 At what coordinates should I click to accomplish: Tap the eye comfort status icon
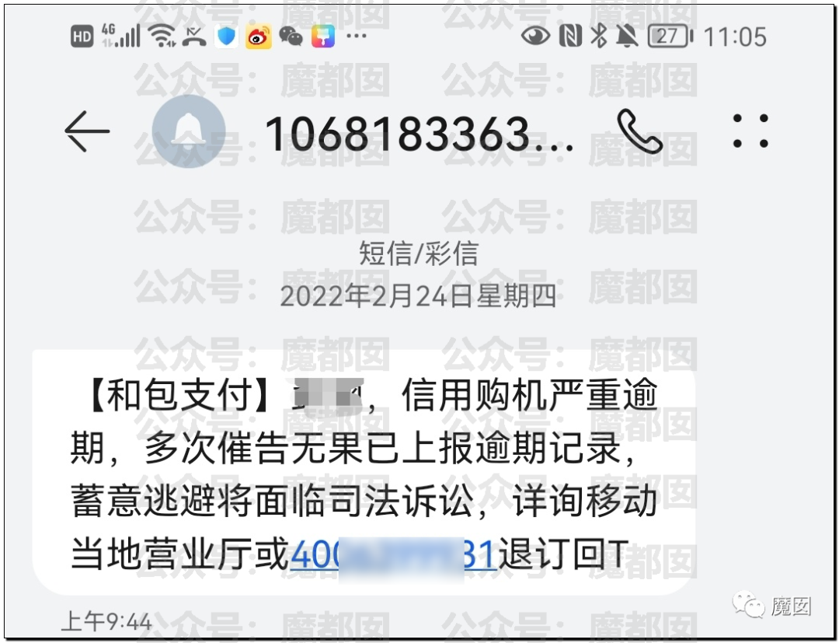535,37
